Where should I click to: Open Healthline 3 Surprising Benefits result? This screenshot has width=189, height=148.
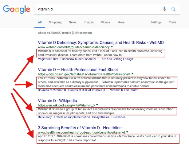[80, 128]
